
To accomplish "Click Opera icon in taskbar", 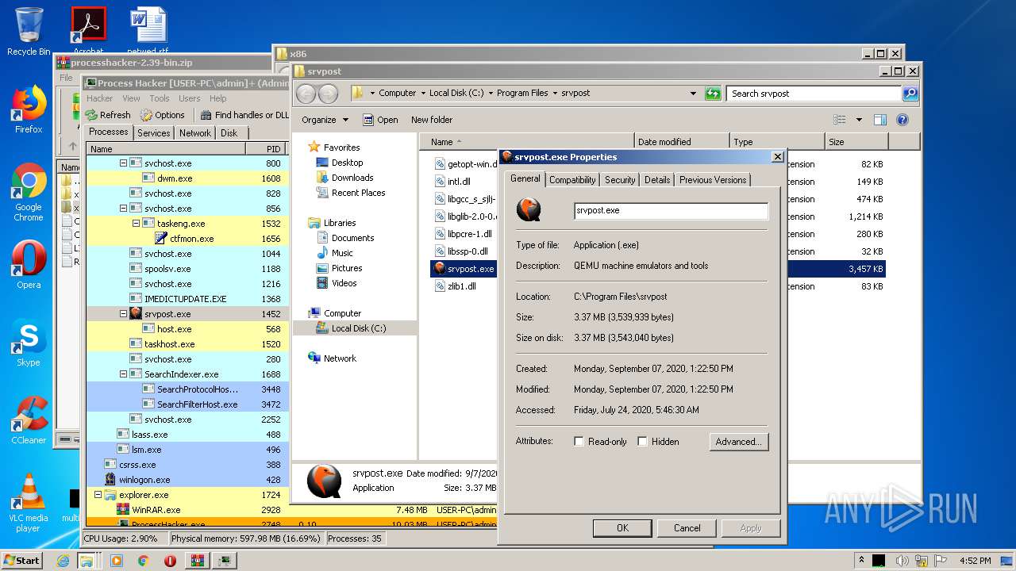I will (170, 561).
